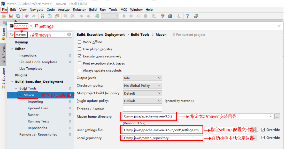Open the Maven home directory dropdown arrow
The image size is (284, 149).
coord(271,116)
